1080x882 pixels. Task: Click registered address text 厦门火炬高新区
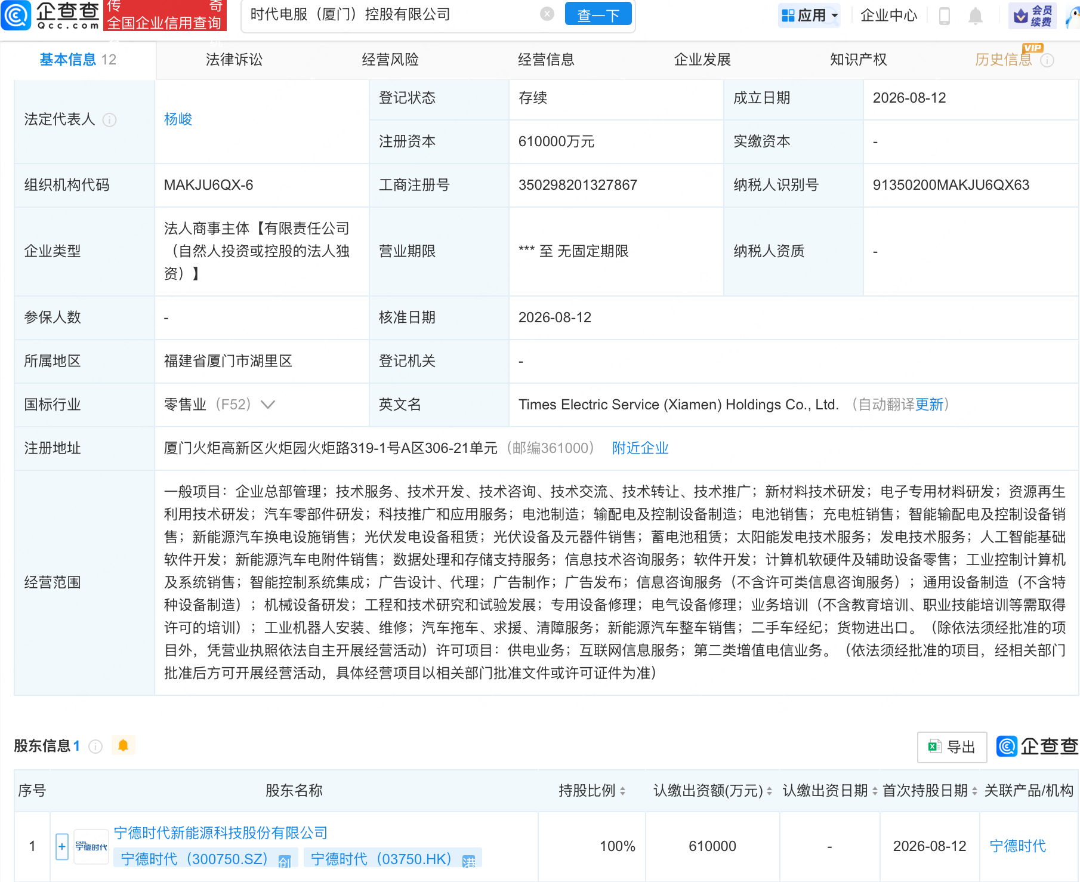[x=331, y=448]
